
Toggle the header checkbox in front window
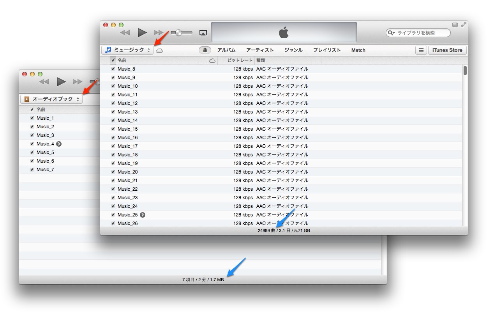click(x=113, y=60)
